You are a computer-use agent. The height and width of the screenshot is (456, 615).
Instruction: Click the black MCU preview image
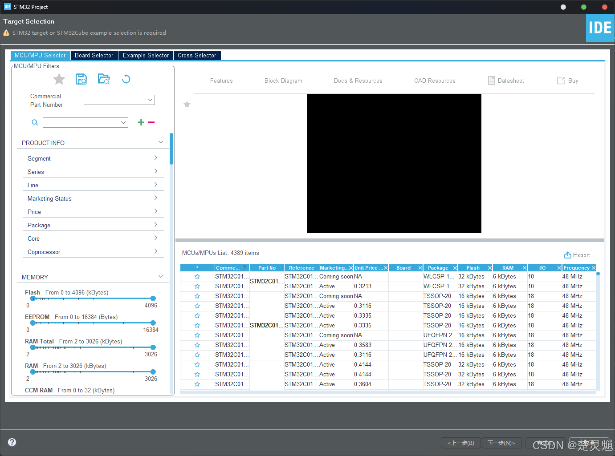click(x=394, y=163)
